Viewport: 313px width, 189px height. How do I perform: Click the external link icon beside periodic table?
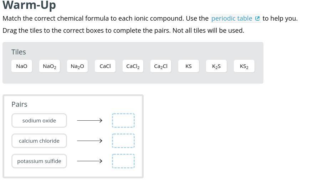point(257,19)
